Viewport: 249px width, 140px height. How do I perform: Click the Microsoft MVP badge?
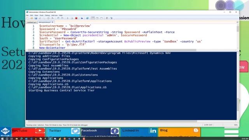coord(5,132)
